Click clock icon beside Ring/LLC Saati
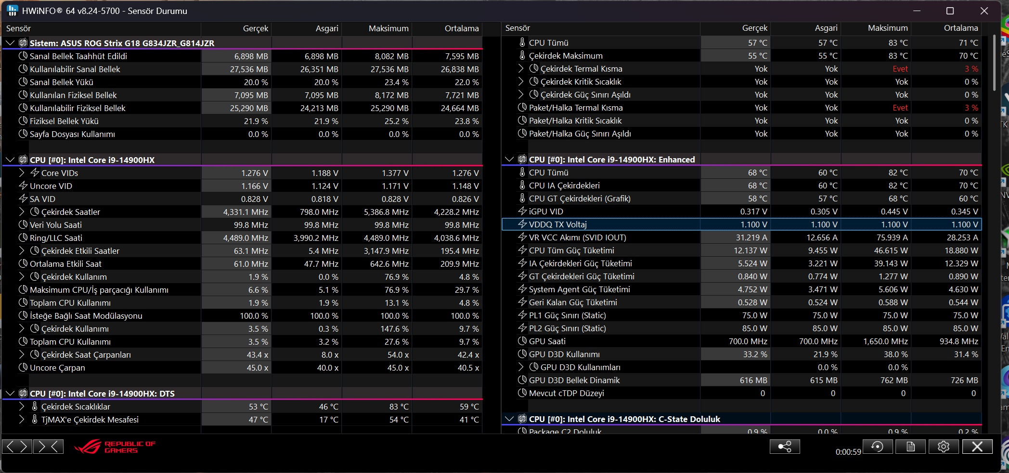 pos(23,237)
